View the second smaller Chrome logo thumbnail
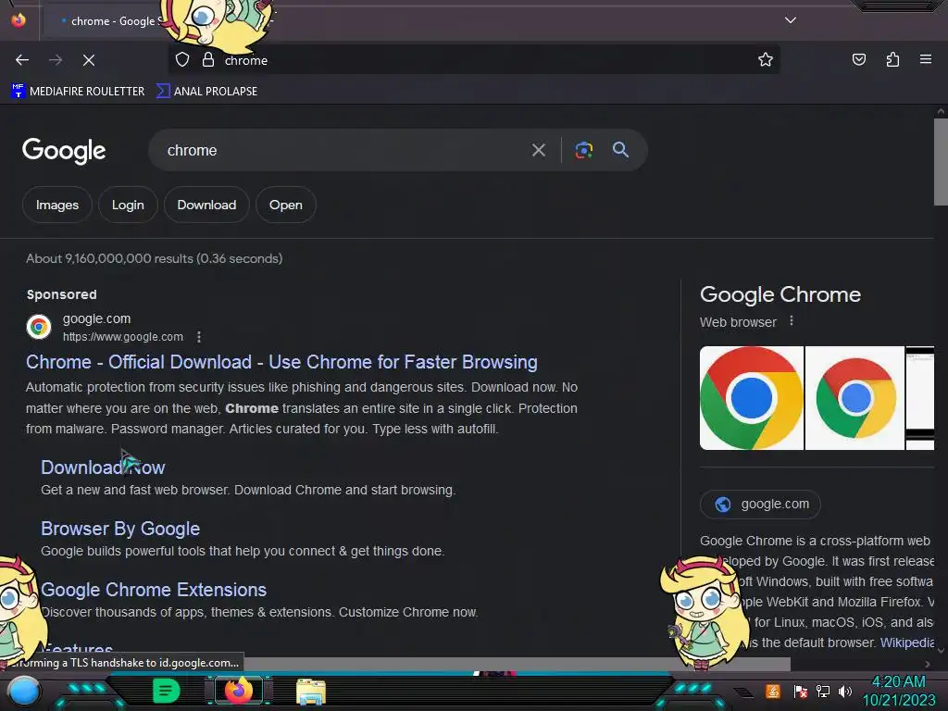This screenshot has width=948, height=711. click(854, 398)
